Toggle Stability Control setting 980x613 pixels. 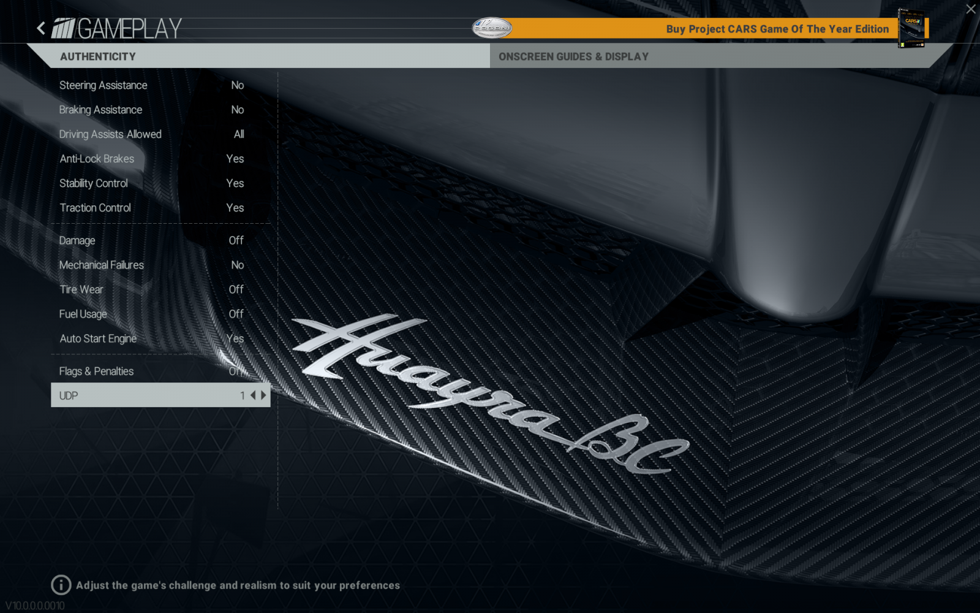pos(160,183)
